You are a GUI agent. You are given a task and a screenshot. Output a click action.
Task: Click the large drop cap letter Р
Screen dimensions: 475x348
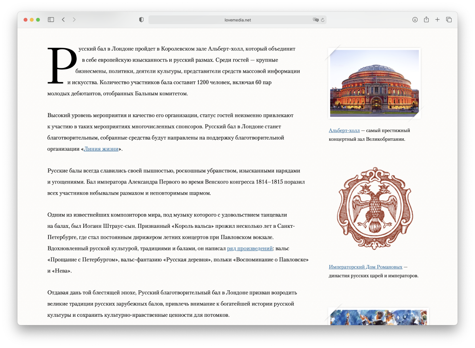pyautogui.click(x=62, y=66)
